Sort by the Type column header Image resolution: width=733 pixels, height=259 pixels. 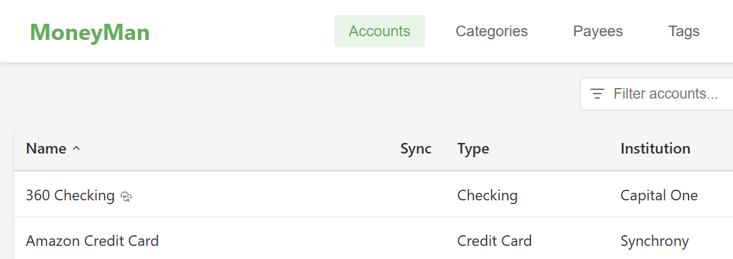[473, 149]
